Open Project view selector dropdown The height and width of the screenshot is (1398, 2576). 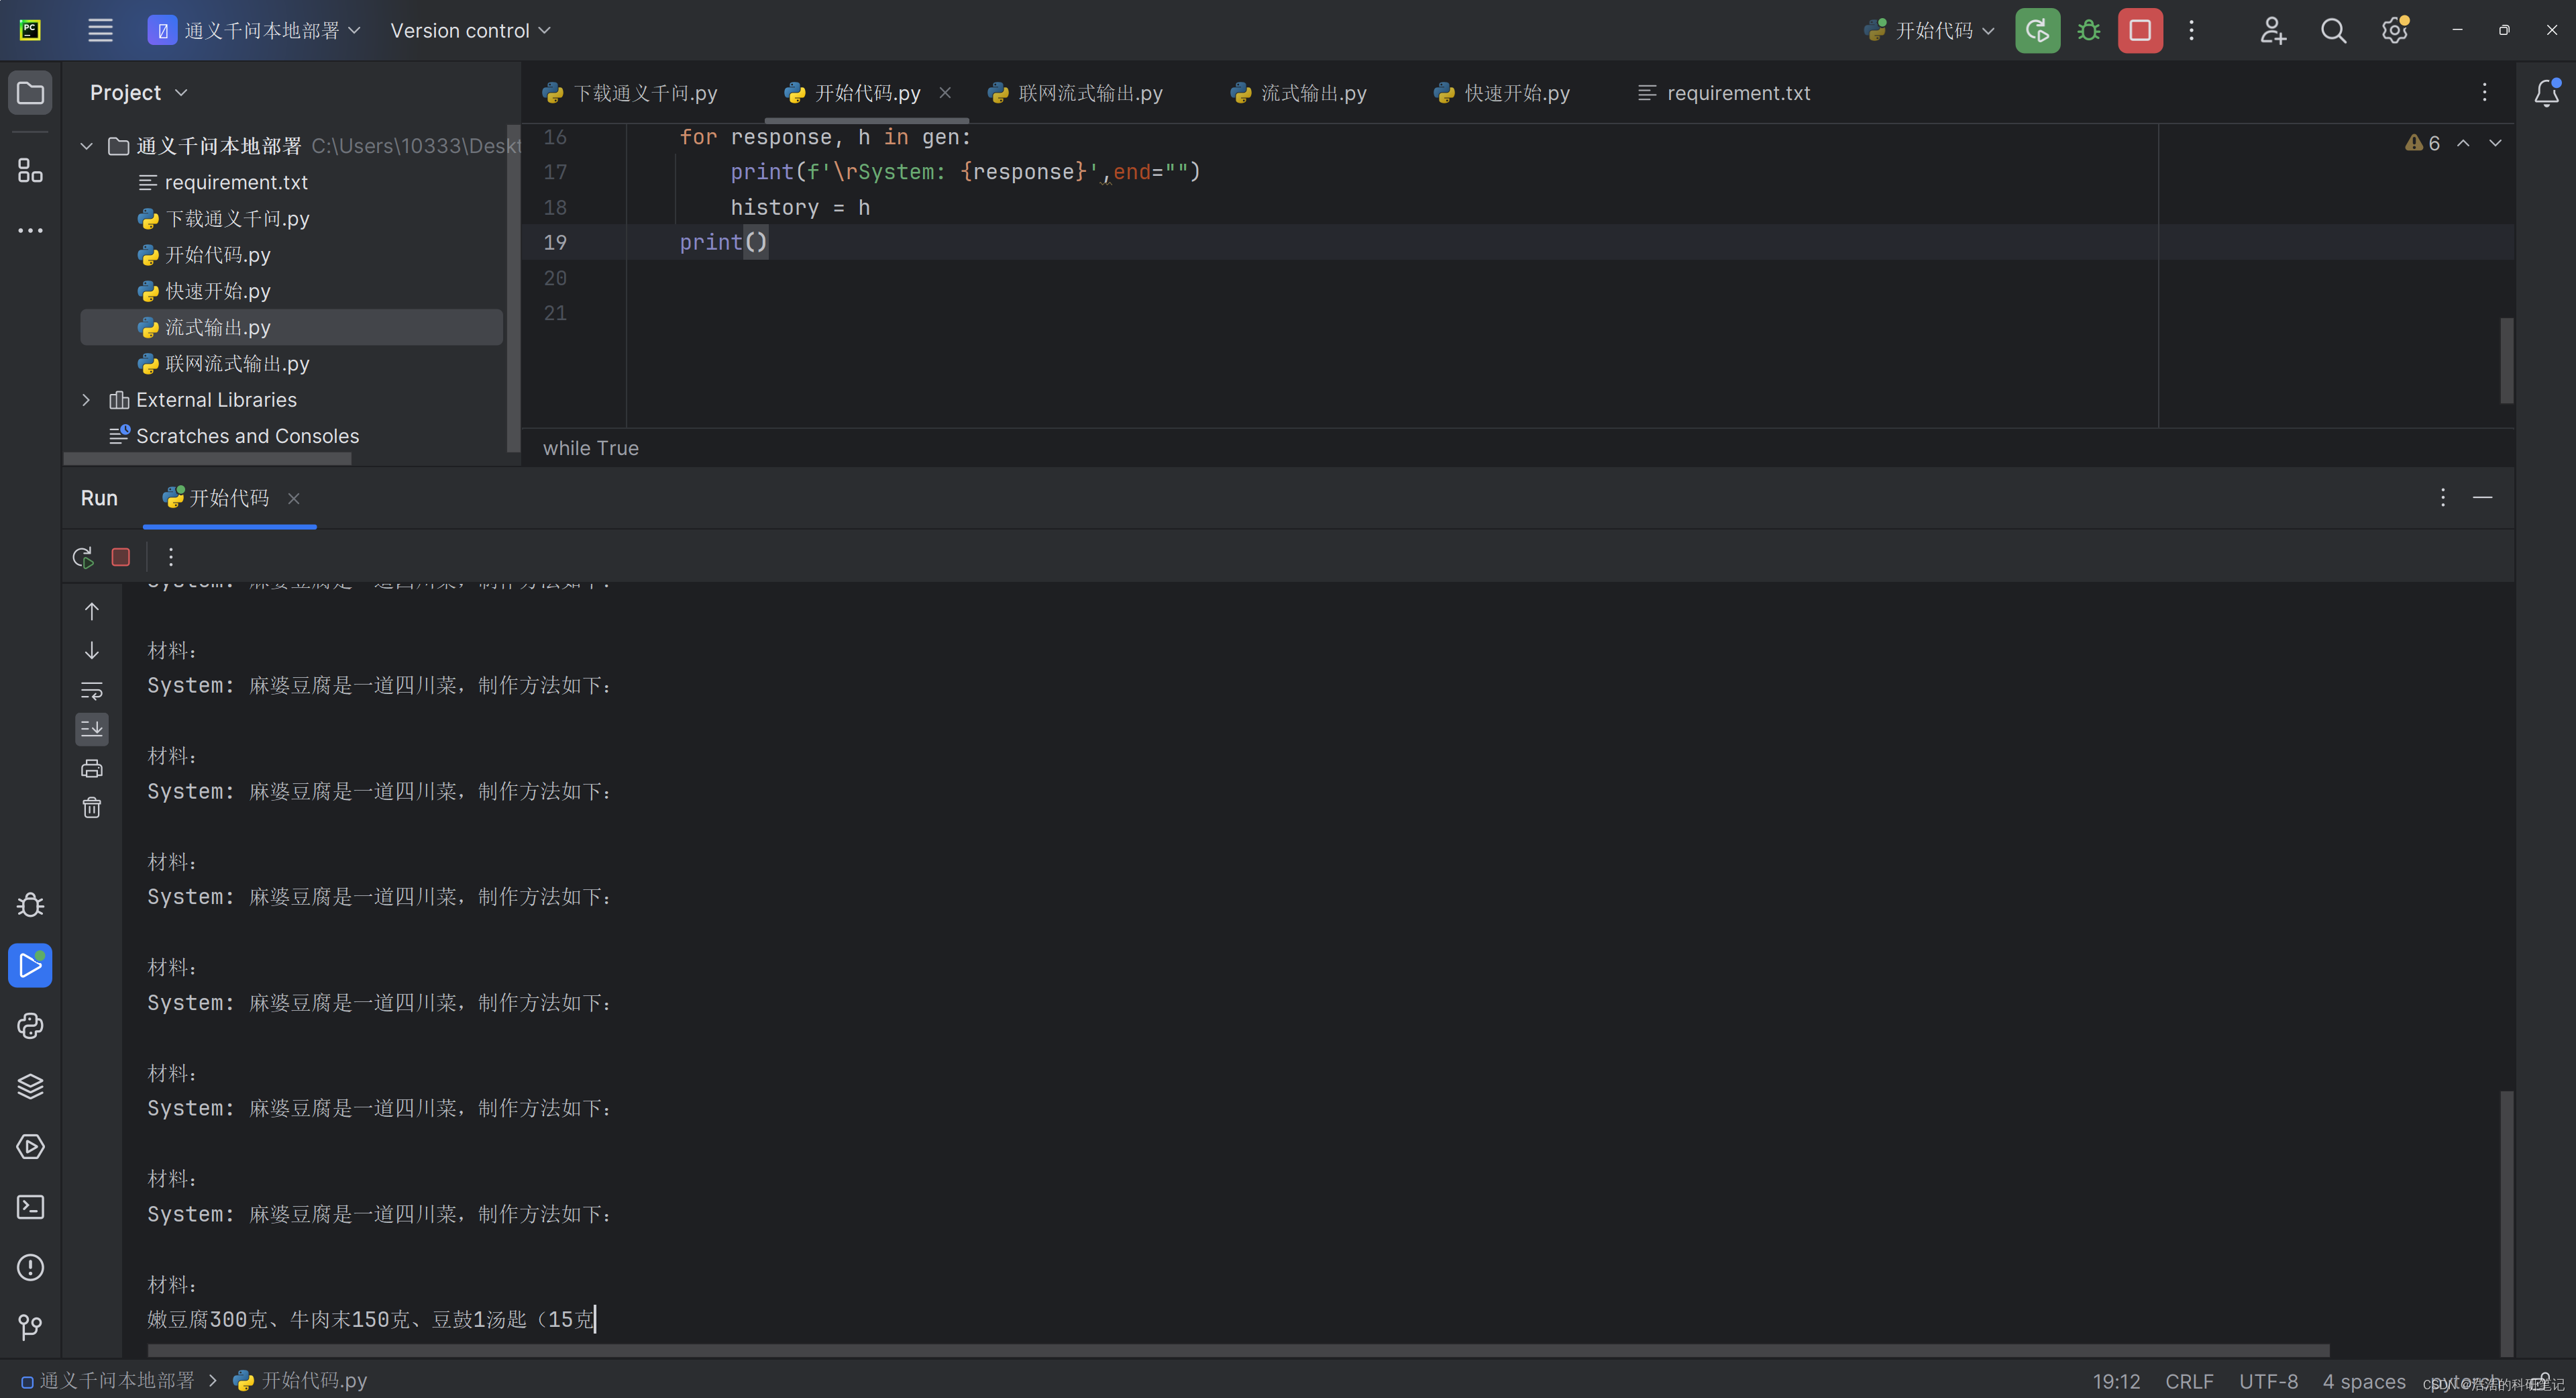click(x=139, y=92)
